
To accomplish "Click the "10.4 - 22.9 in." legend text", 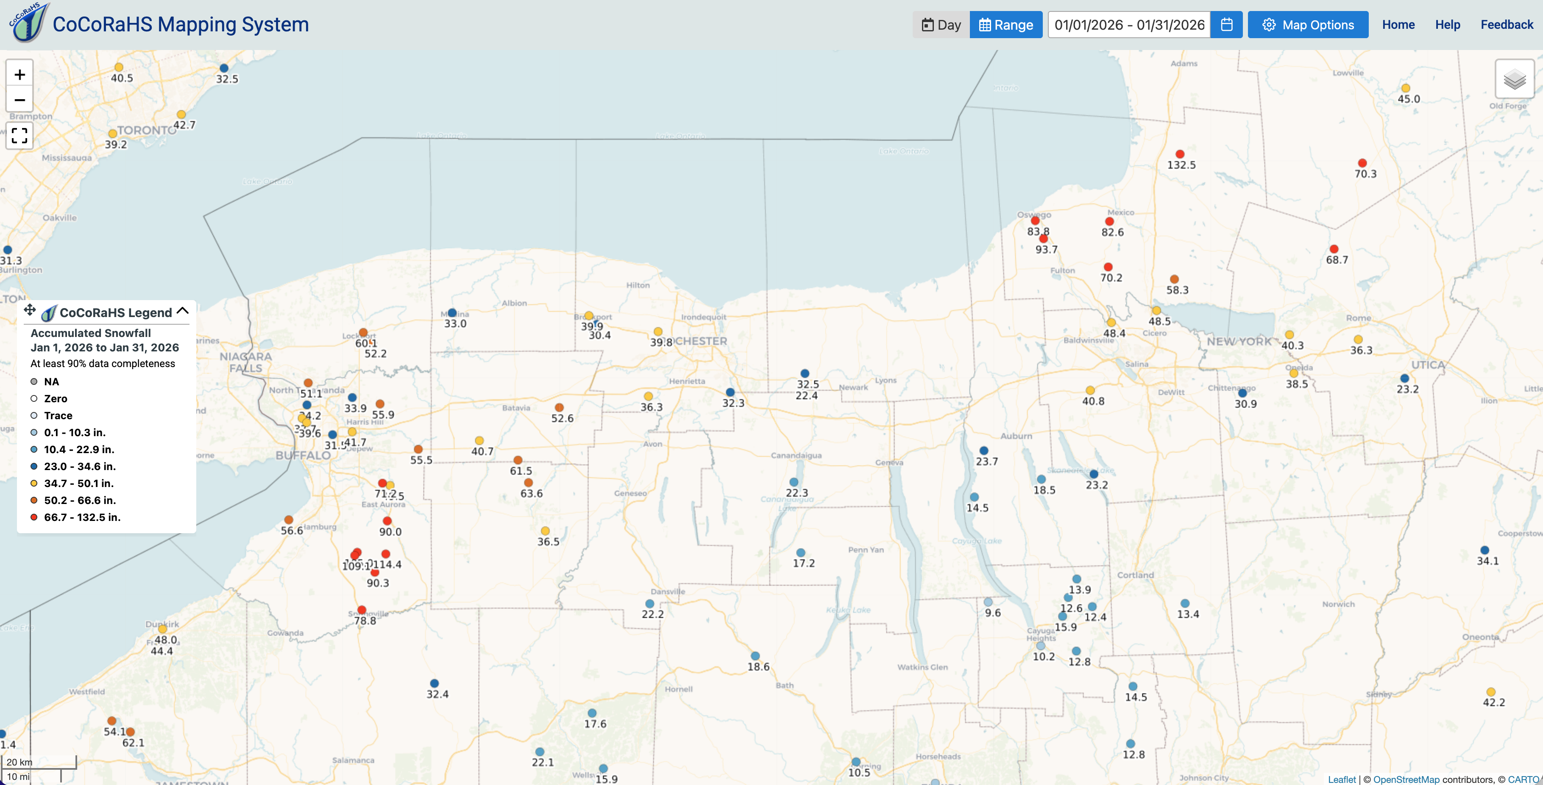I will coord(79,449).
